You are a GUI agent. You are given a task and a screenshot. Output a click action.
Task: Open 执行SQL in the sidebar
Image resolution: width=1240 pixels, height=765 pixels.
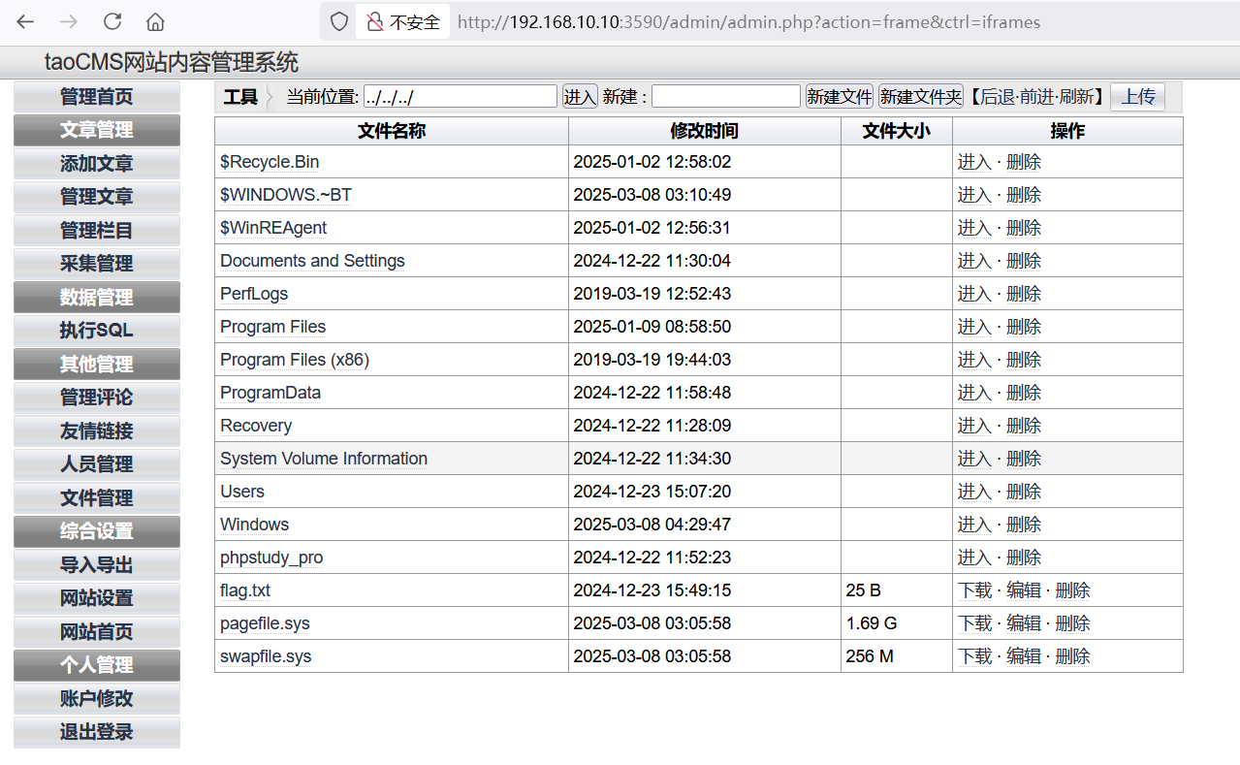point(96,331)
